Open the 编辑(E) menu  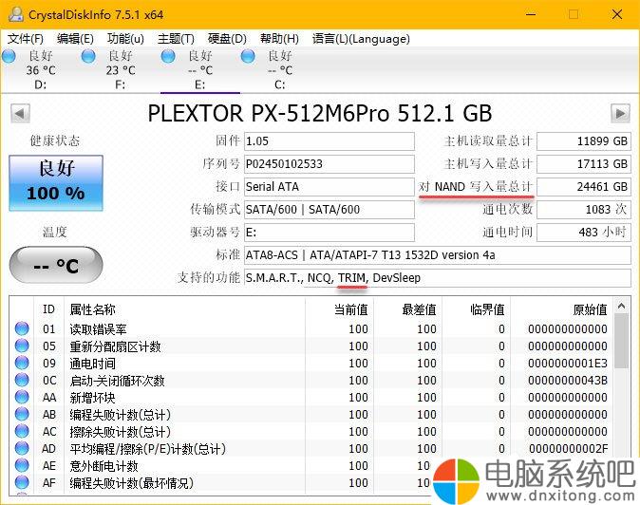click(x=75, y=39)
